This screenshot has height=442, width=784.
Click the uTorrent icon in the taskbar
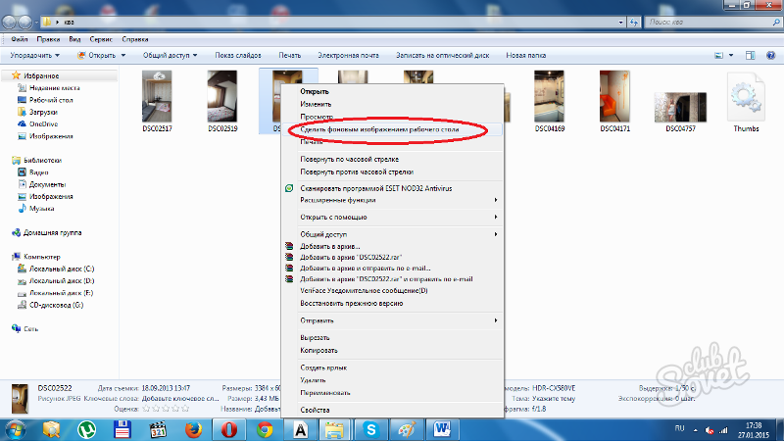click(89, 428)
